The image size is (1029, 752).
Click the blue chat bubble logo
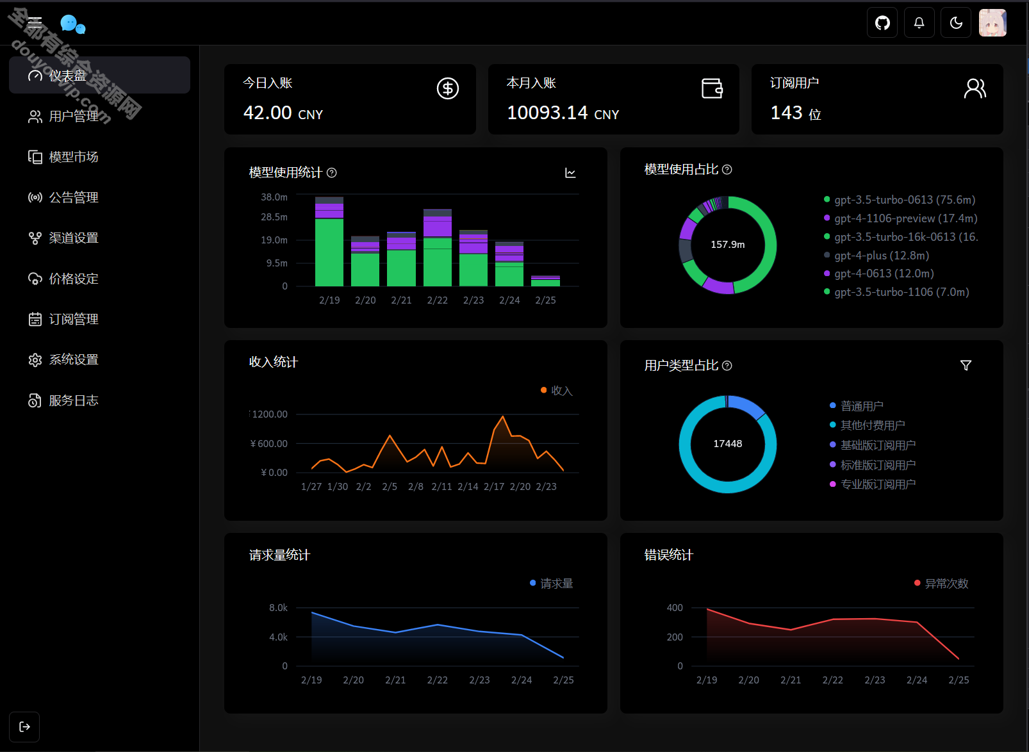[x=73, y=24]
